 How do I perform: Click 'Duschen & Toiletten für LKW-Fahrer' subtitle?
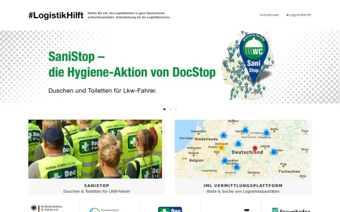pyautogui.click(x=97, y=191)
